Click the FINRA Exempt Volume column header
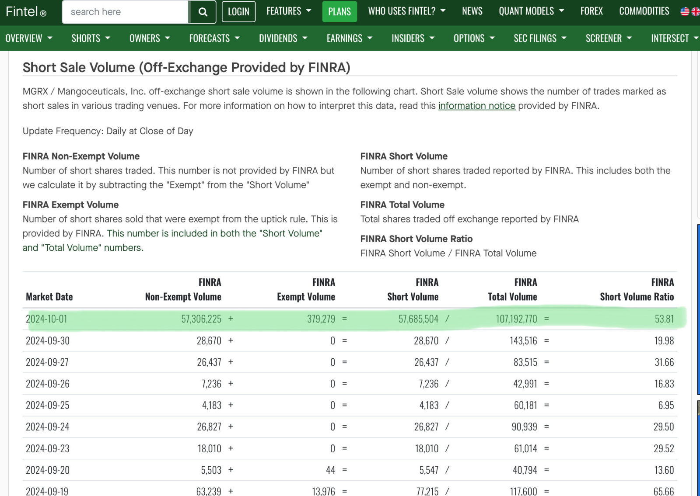Screen dimensions: 700x496 tap(306, 289)
